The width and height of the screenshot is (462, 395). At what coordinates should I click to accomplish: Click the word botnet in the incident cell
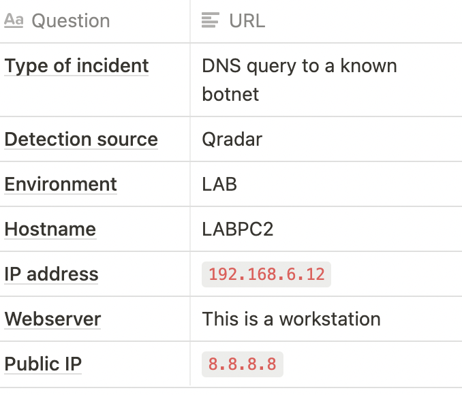click(230, 94)
